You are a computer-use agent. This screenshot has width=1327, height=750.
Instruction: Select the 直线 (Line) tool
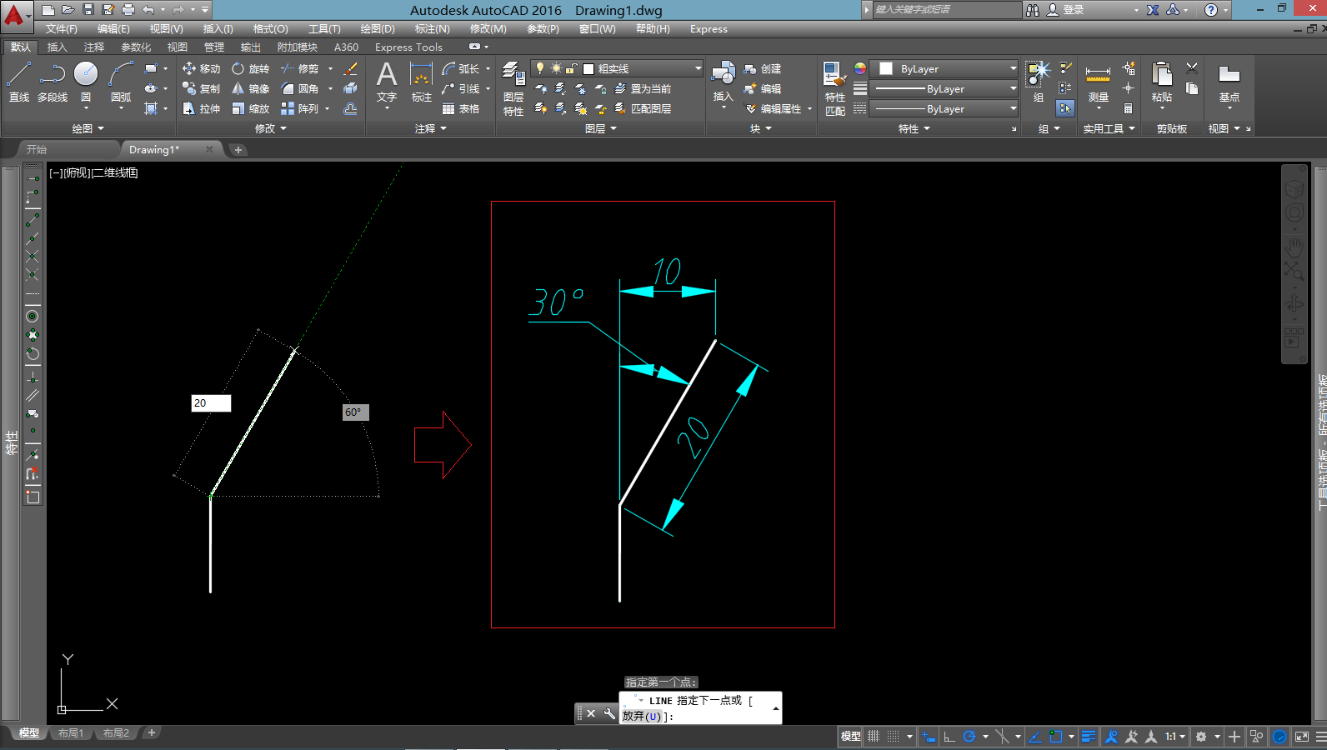tap(18, 82)
